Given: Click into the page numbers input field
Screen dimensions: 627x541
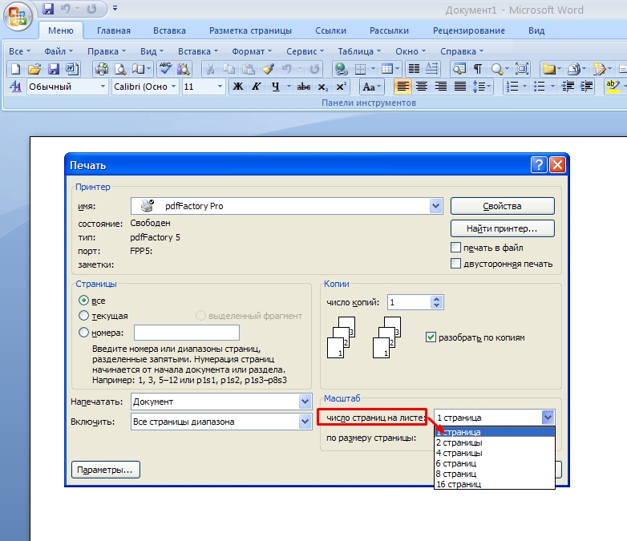Looking at the screenshot, I should coord(187,333).
